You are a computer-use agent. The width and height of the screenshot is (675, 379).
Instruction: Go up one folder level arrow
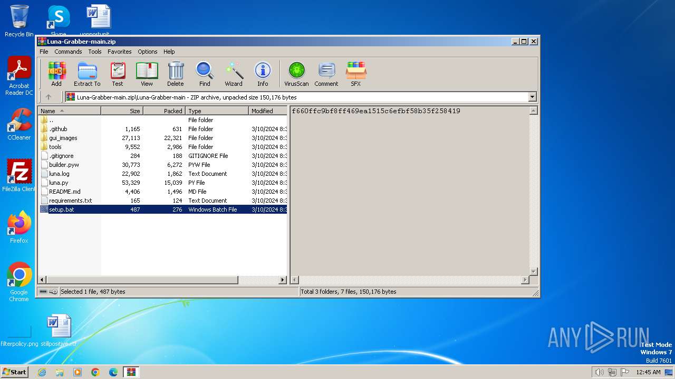(49, 97)
